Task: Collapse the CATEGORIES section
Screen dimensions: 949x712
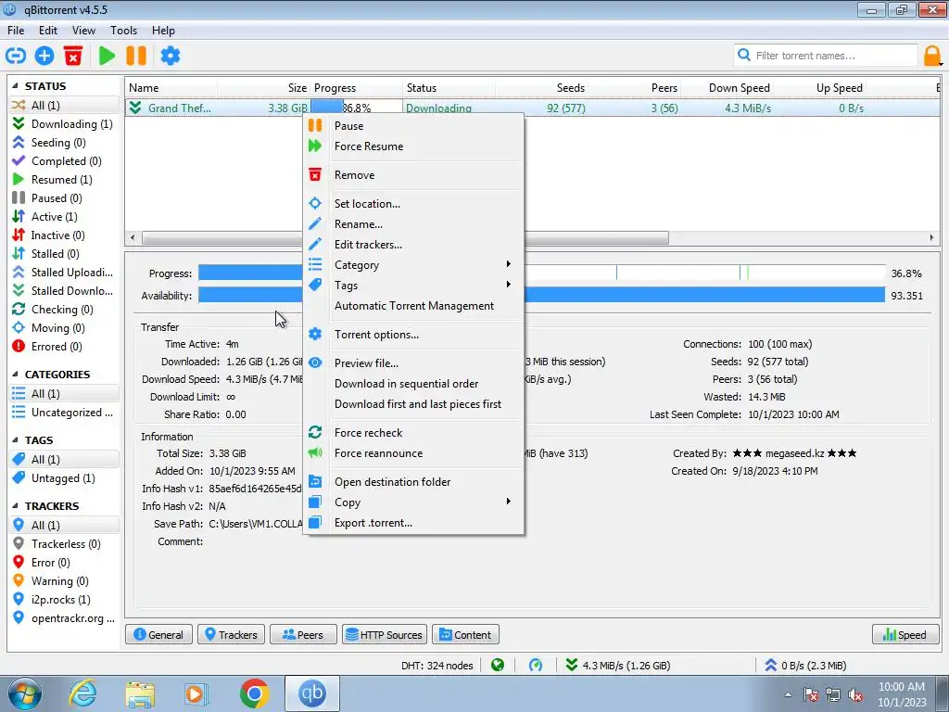Action: click(x=15, y=375)
